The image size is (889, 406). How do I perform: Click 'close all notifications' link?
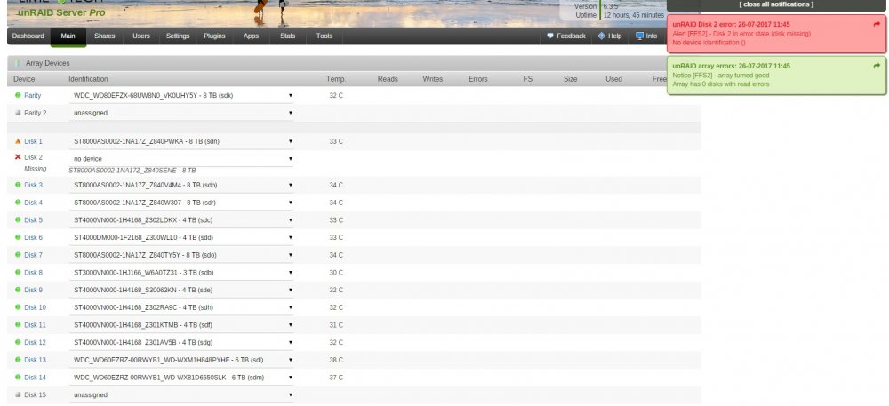[775, 4]
